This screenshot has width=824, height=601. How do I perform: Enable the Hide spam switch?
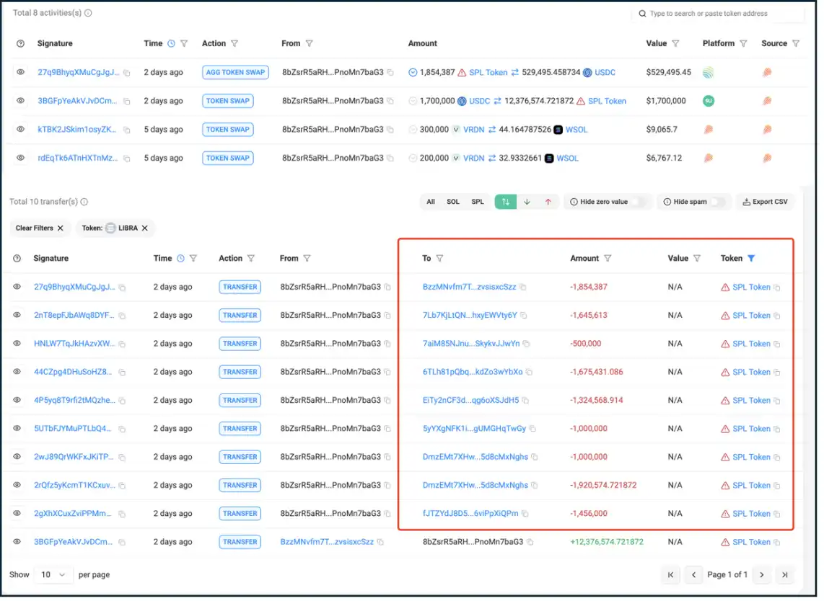pos(717,202)
